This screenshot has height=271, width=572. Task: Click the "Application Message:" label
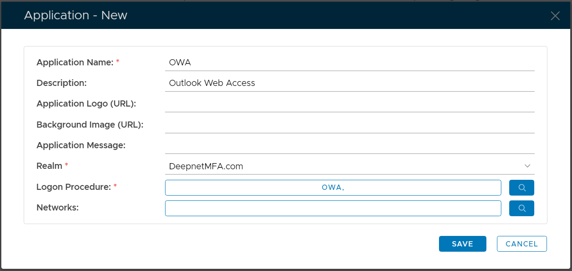(x=81, y=146)
